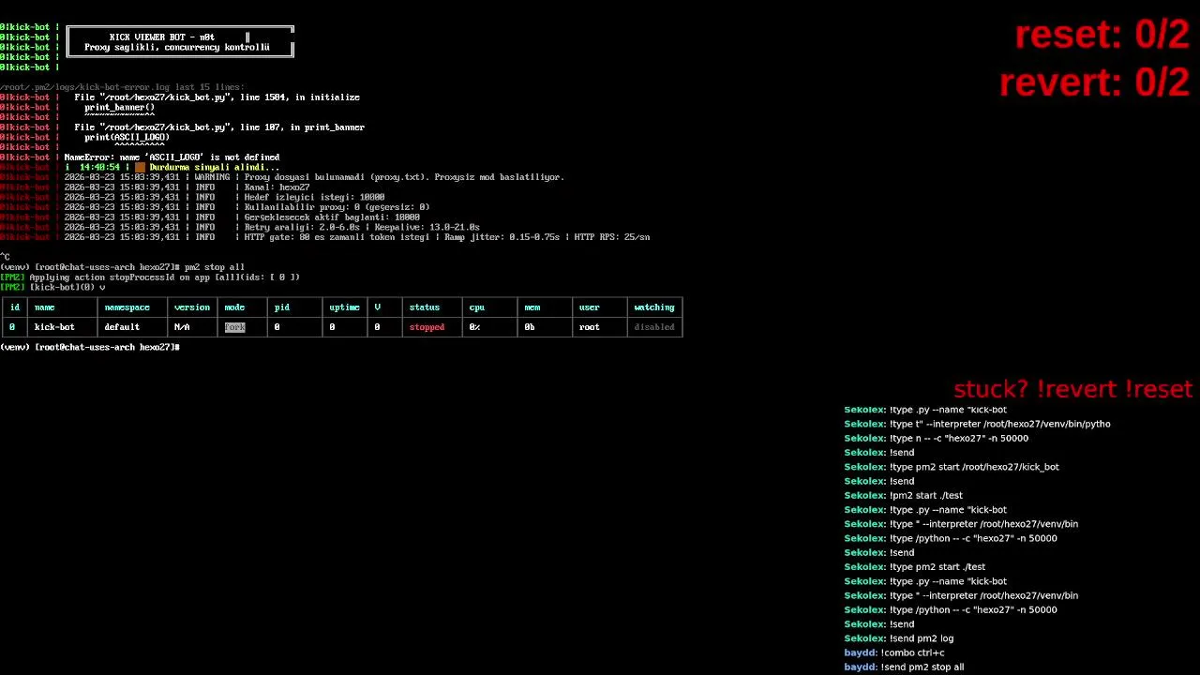Click the 'reset: 0/2' counter overlay
Image resolution: width=1200 pixels, height=675 pixels.
tap(1102, 35)
